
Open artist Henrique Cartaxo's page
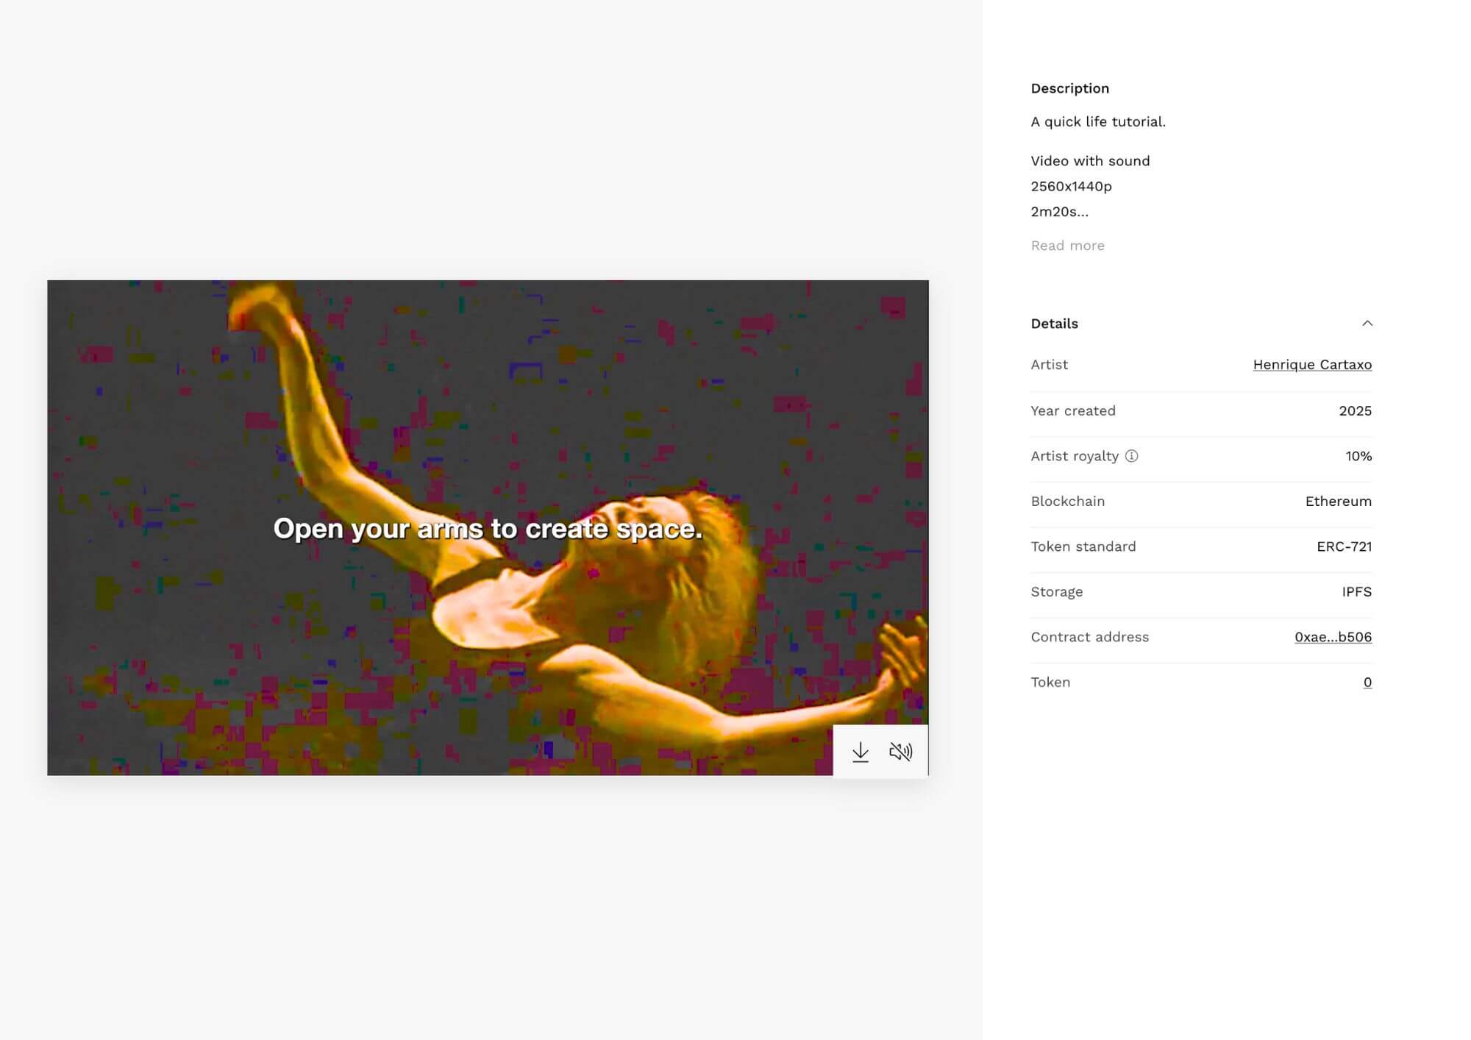(1311, 365)
